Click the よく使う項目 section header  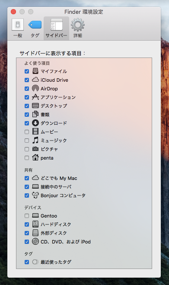tap(37, 63)
